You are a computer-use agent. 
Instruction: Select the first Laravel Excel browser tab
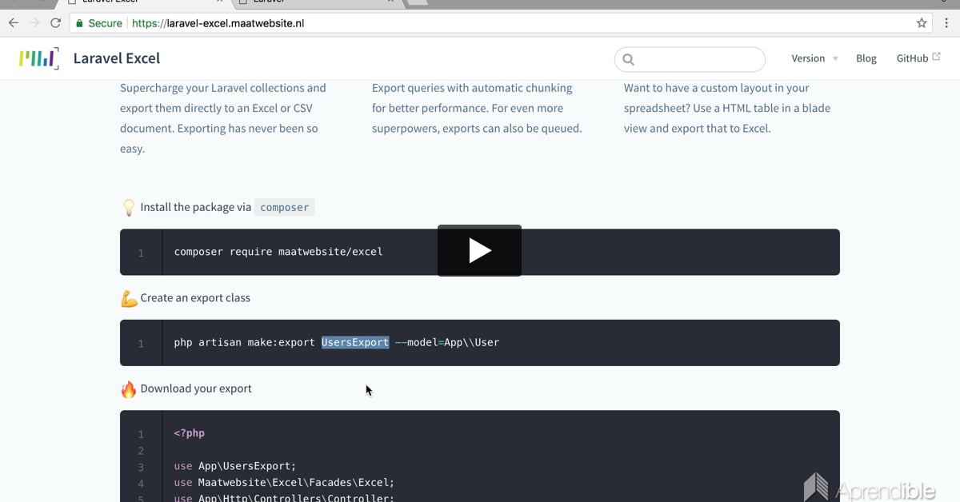click(144, 2)
